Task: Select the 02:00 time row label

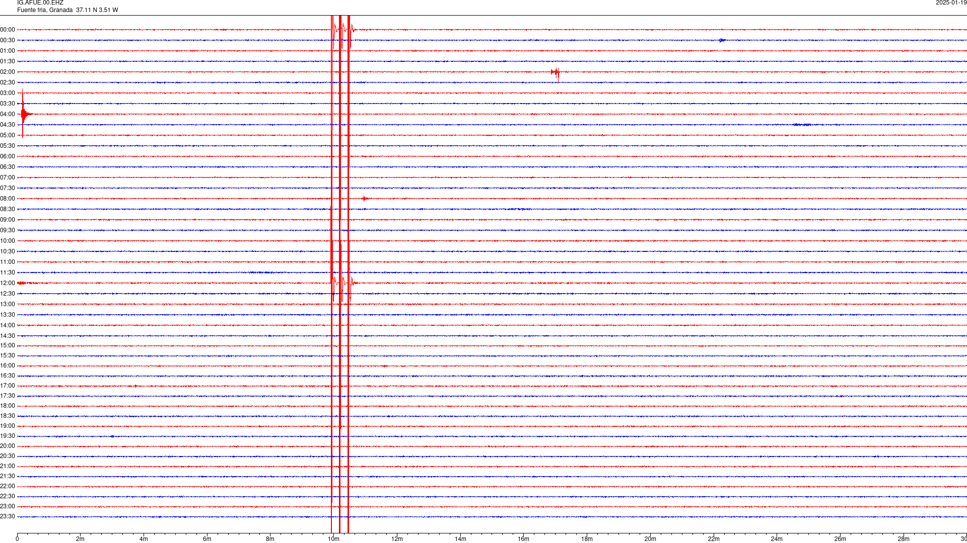Action: [8, 72]
